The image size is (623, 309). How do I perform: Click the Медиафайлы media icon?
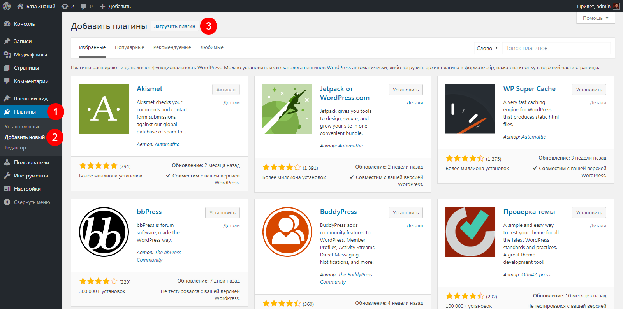[x=7, y=54]
